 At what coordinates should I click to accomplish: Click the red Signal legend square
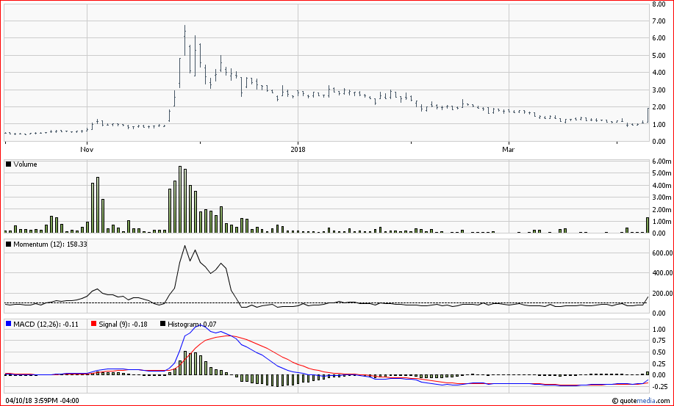point(93,324)
